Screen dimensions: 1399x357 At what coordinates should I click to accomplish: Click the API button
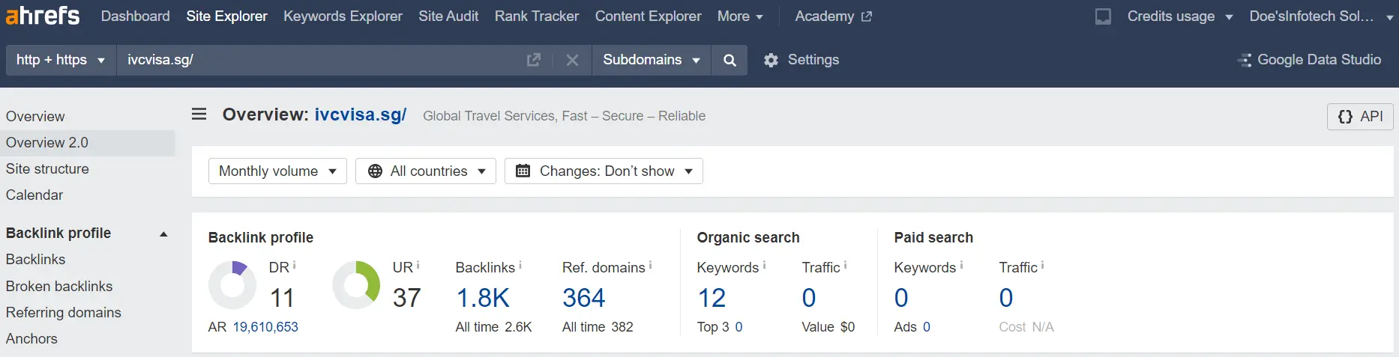[1360, 117]
